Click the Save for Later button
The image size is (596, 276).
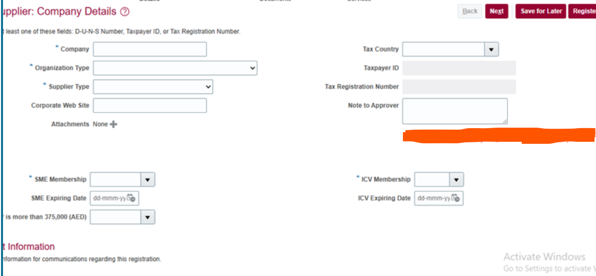541,12
